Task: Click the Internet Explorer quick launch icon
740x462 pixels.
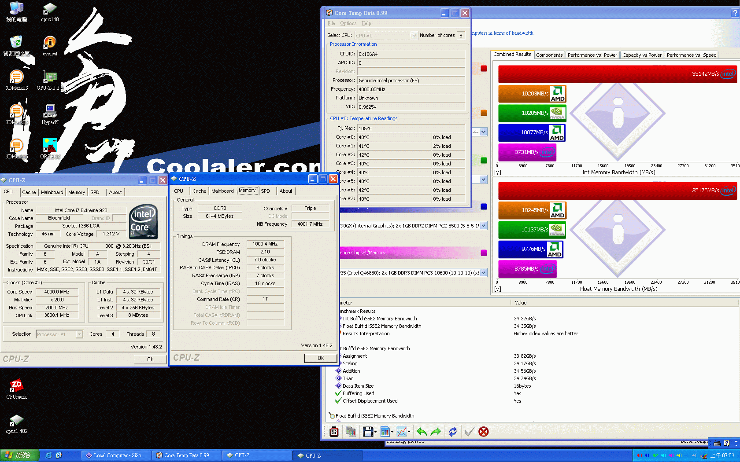Action: click(x=48, y=455)
